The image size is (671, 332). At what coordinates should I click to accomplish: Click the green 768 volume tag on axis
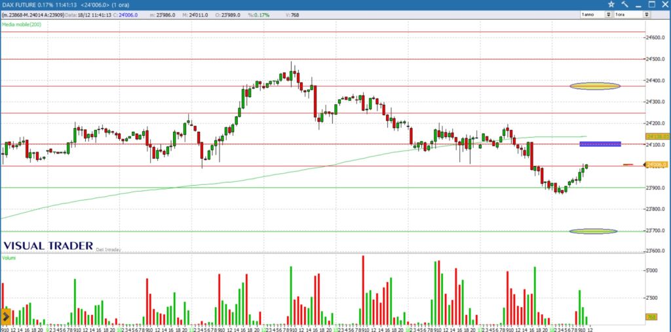tap(651, 317)
